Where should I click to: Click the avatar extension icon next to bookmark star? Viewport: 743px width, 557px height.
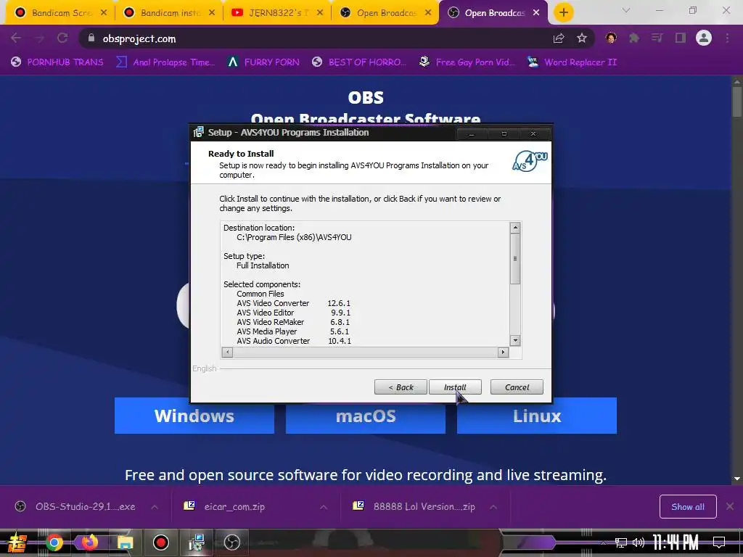(x=611, y=38)
